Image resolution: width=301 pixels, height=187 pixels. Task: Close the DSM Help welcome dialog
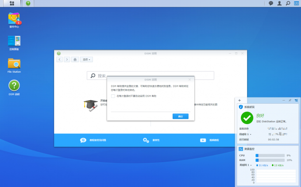(x=189, y=80)
